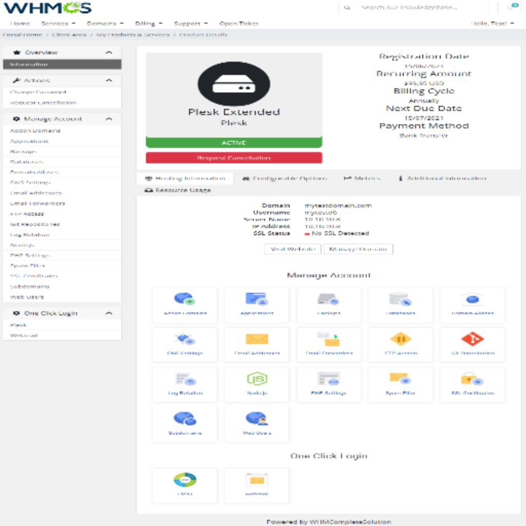Open the Addon Domains icon tile
Image resolution: width=526 pixels, height=526 pixels.
(185, 303)
